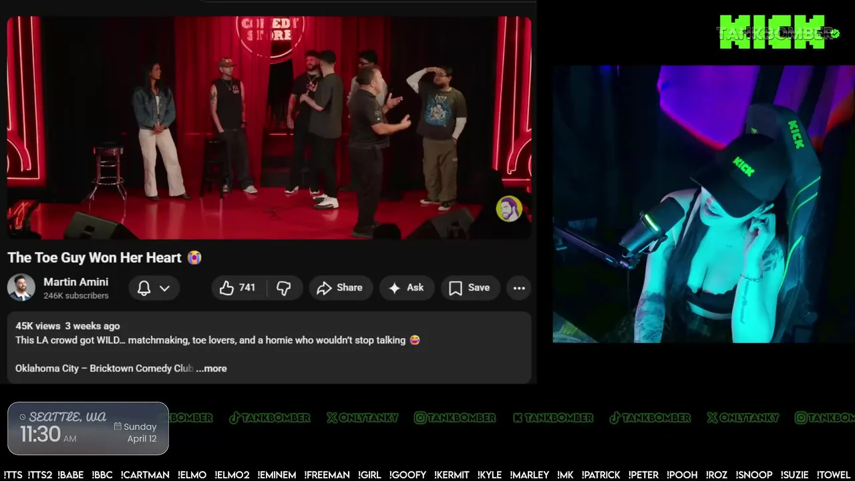The image size is (855, 481).
Task: Click the !EMINEM command in ticker
Action: tap(277, 475)
